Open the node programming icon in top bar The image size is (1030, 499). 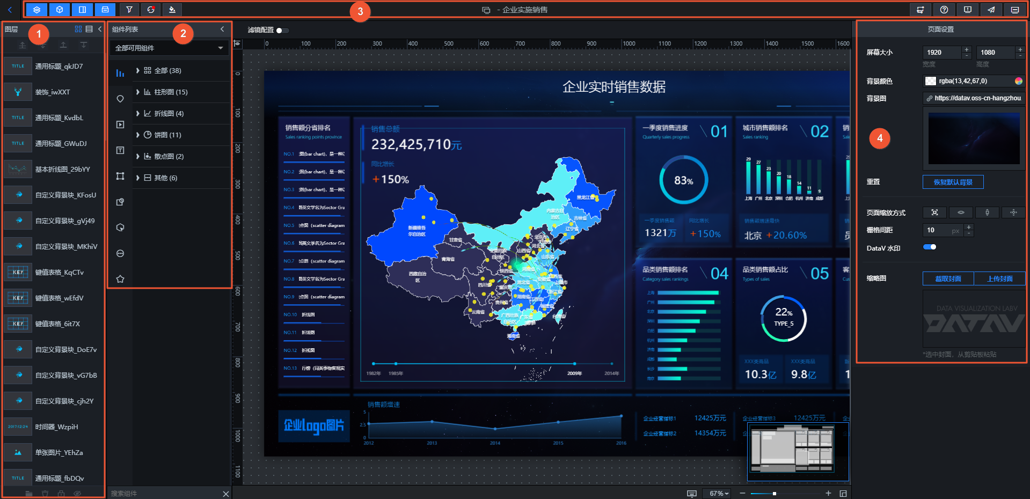click(921, 10)
